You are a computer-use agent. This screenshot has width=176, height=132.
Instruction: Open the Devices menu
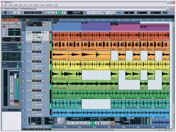pyautogui.click(x=43, y=5)
